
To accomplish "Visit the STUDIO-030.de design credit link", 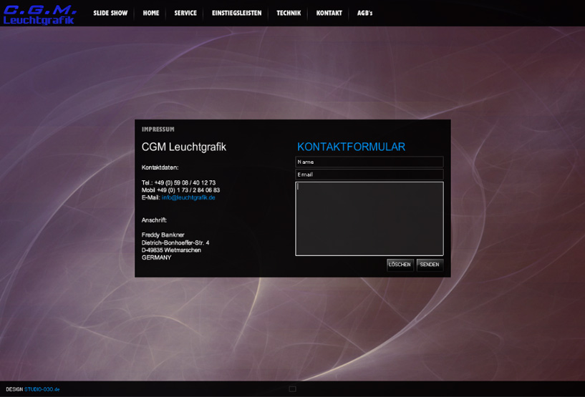I will tap(42, 390).
